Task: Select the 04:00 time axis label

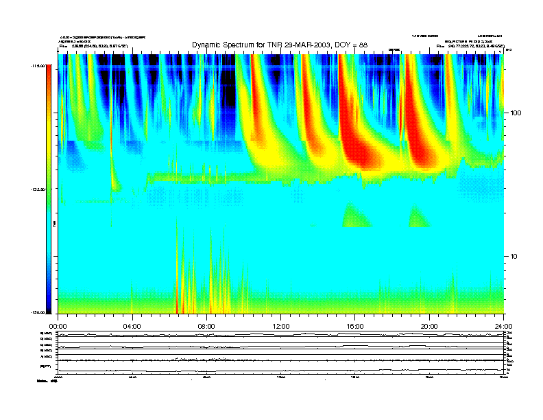Action: click(x=132, y=327)
